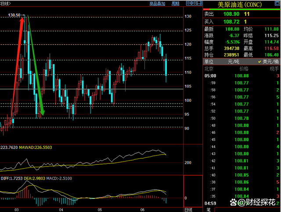Select 元/吨 as the price unit

pos(233,62)
